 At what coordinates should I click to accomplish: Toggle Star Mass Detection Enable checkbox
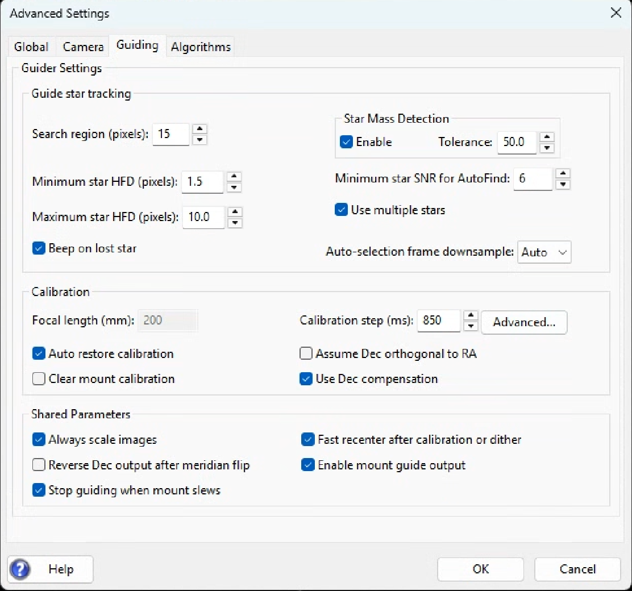346,142
